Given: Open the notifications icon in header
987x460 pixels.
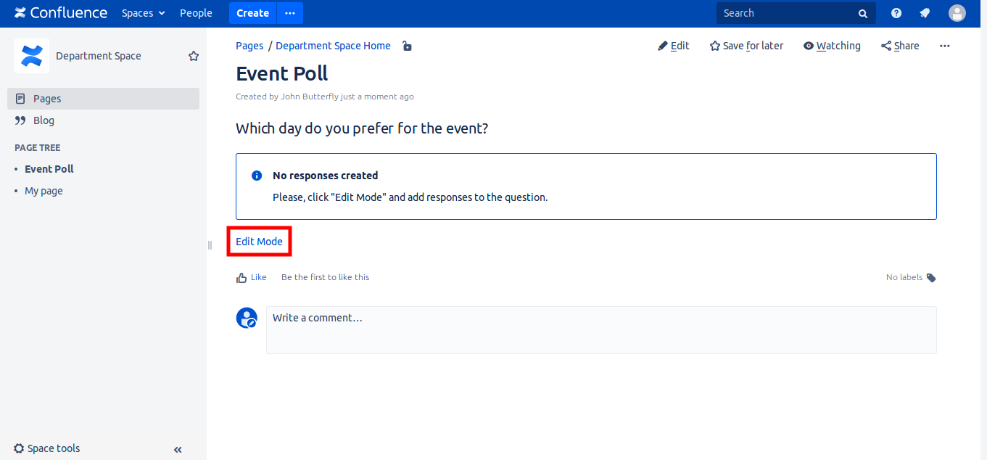Looking at the screenshot, I should pyautogui.click(x=925, y=13).
